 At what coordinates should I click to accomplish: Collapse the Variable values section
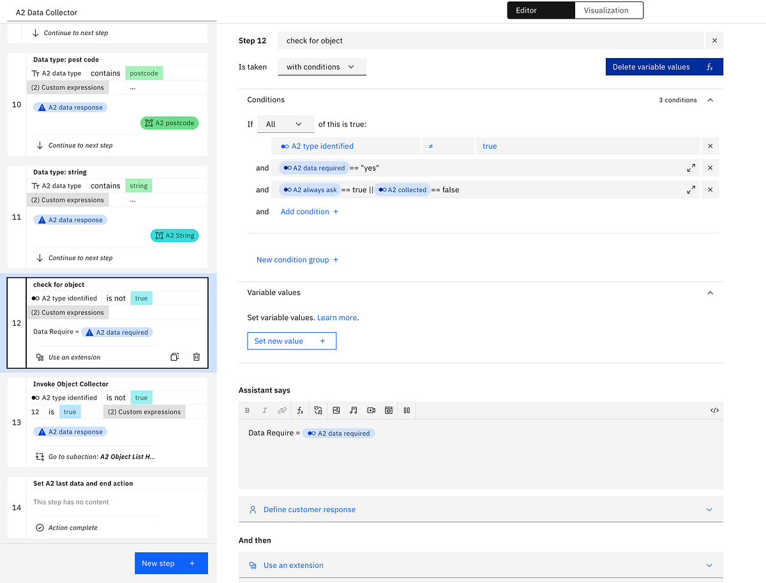(710, 292)
